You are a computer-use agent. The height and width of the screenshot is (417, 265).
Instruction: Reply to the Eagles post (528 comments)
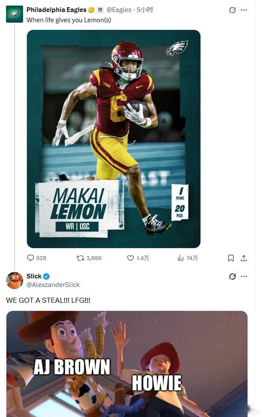(36, 258)
